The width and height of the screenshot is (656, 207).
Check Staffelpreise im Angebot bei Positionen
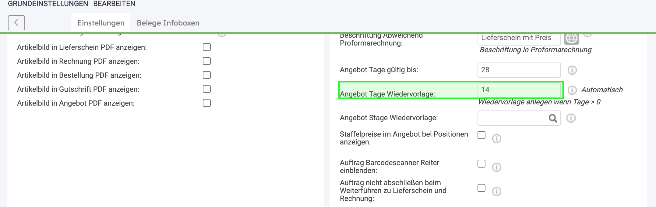pyautogui.click(x=481, y=135)
